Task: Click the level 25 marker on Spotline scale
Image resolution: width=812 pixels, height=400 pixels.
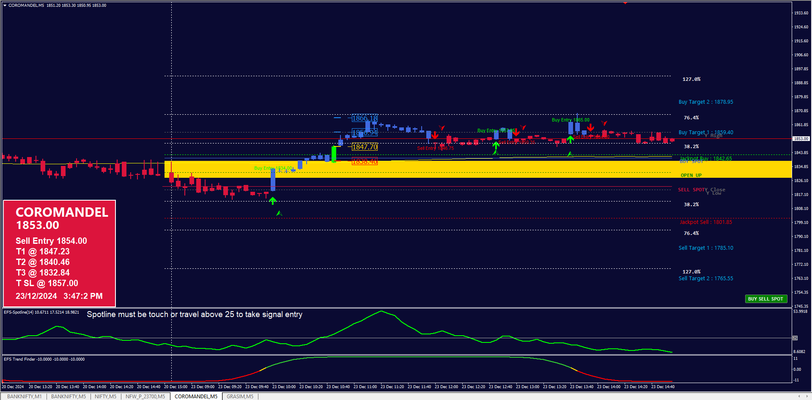Action: coord(795,338)
